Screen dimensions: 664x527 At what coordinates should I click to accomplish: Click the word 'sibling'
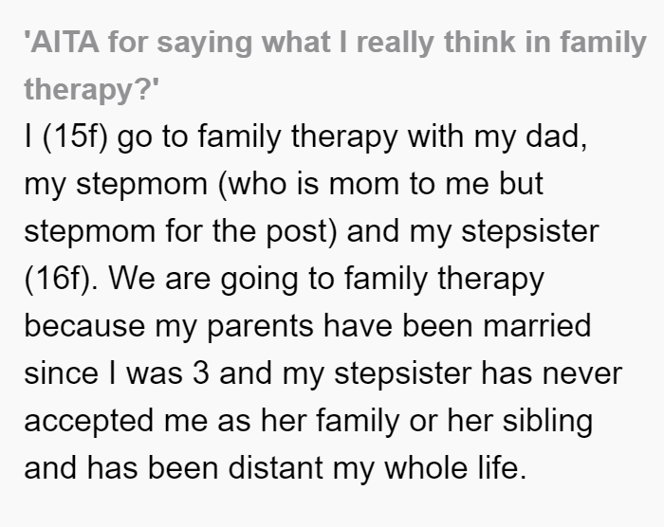click(547, 421)
